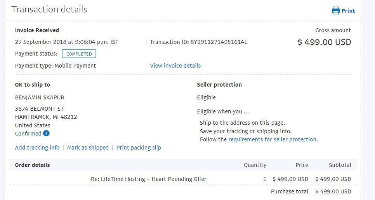375x200 pixels.
Task: Click the large gross amount $499.00 USD
Action: click(x=324, y=42)
